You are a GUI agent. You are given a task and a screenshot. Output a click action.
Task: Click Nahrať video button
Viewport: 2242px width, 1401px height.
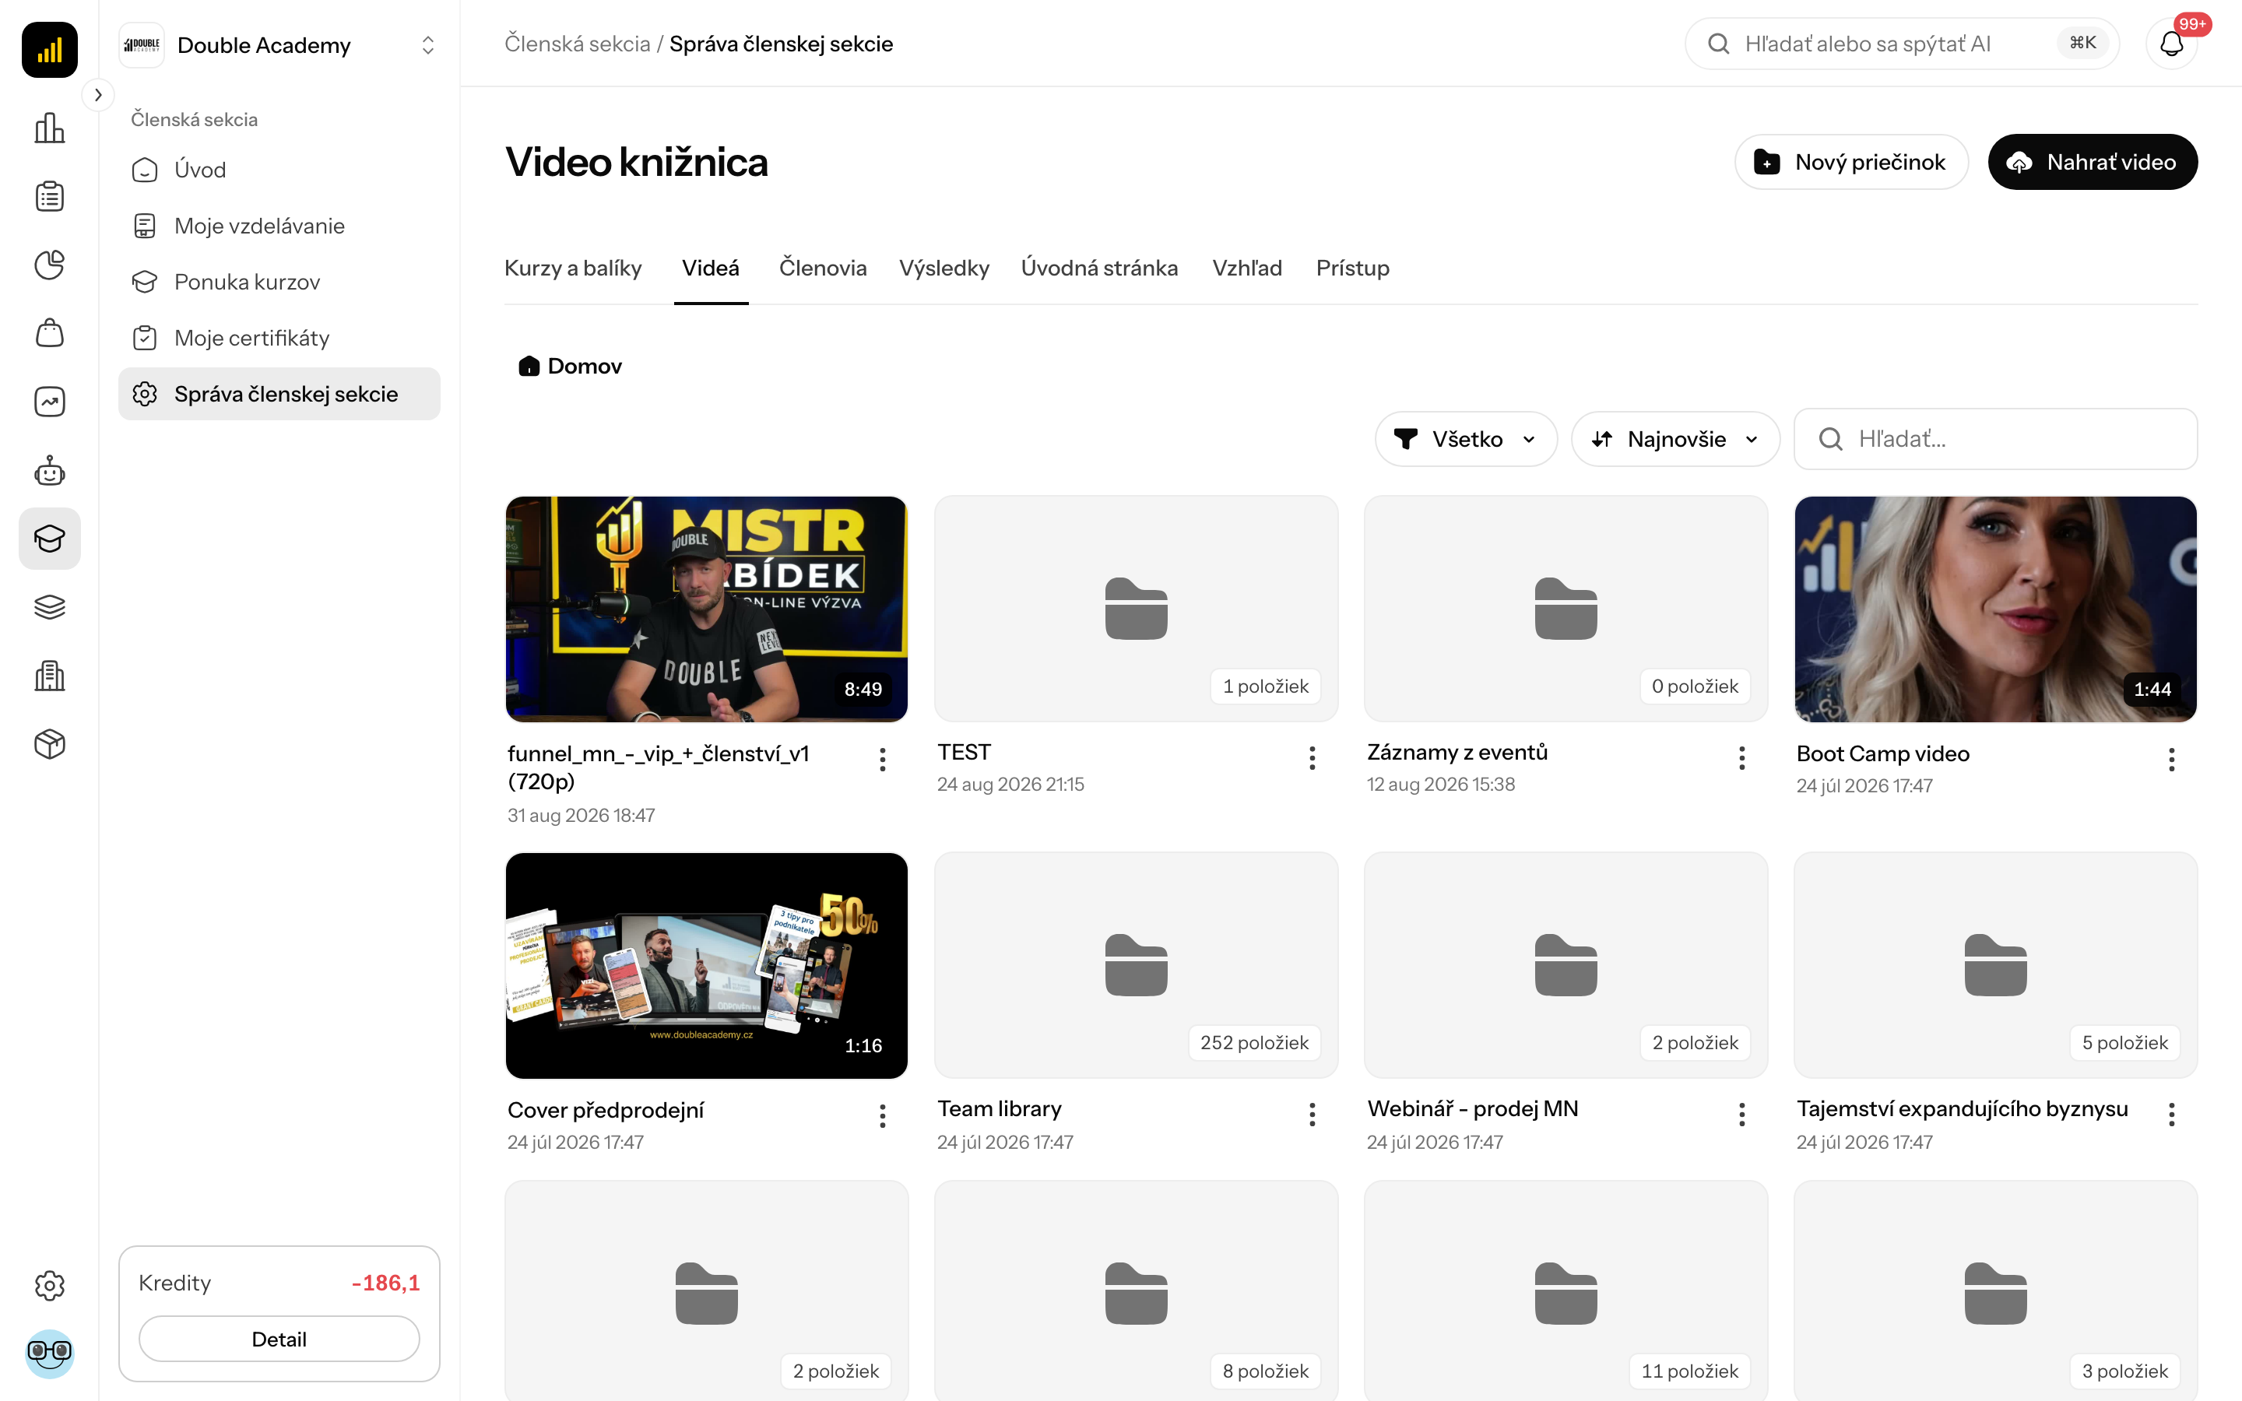[2093, 162]
